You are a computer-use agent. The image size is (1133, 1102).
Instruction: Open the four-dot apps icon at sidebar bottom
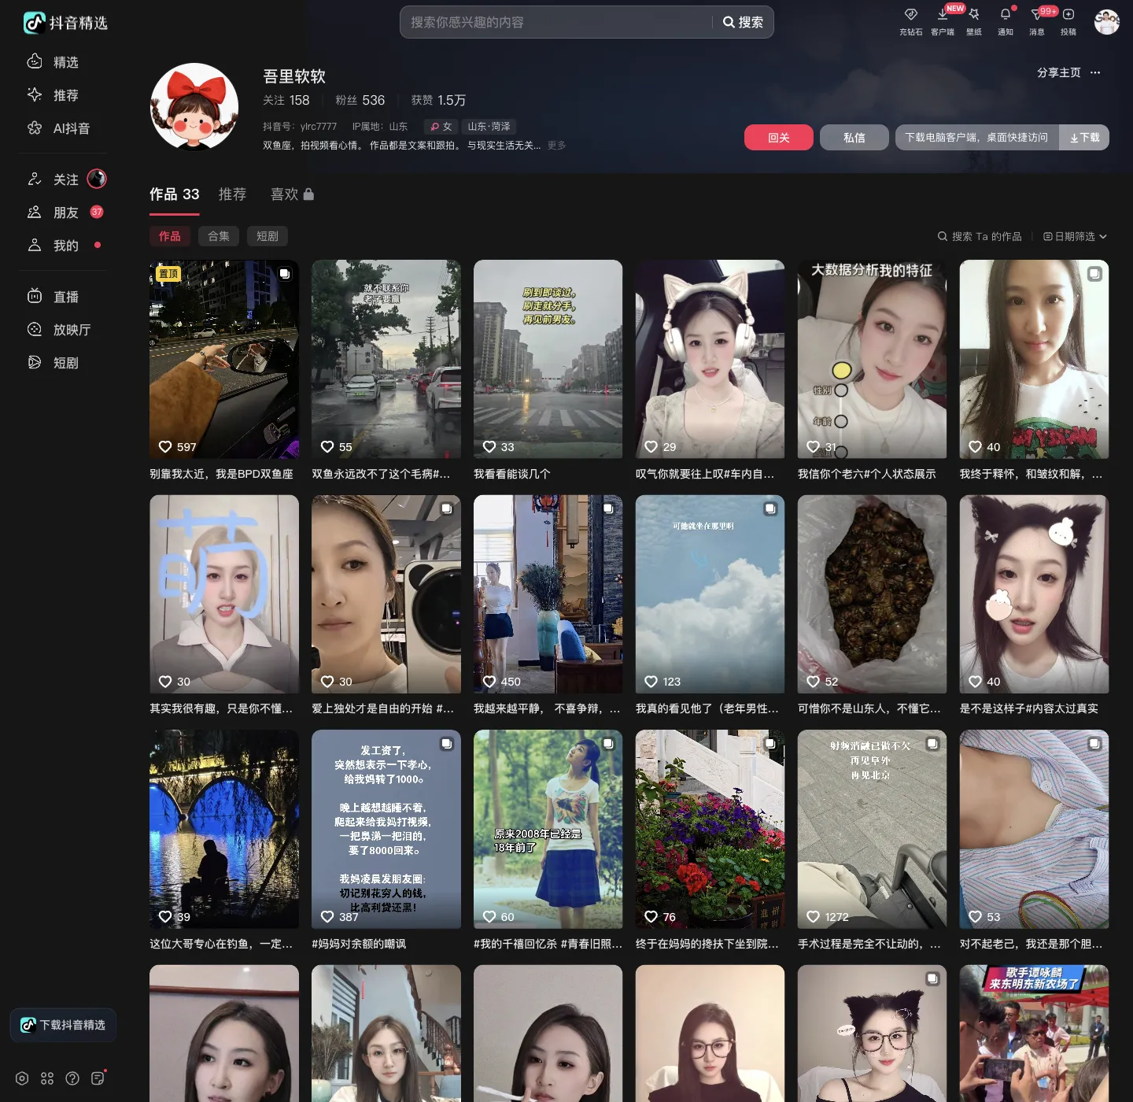pyautogui.click(x=47, y=1078)
